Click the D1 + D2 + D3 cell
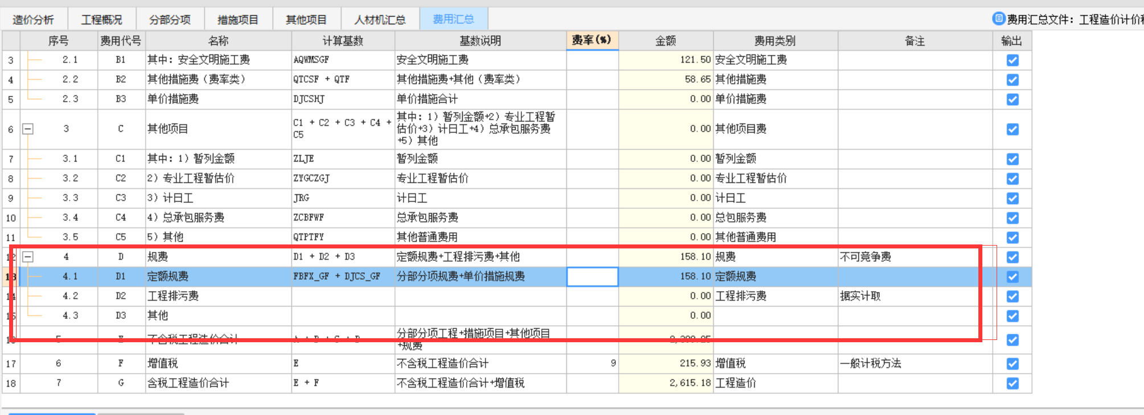This screenshot has width=1144, height=415. (343, 257)
